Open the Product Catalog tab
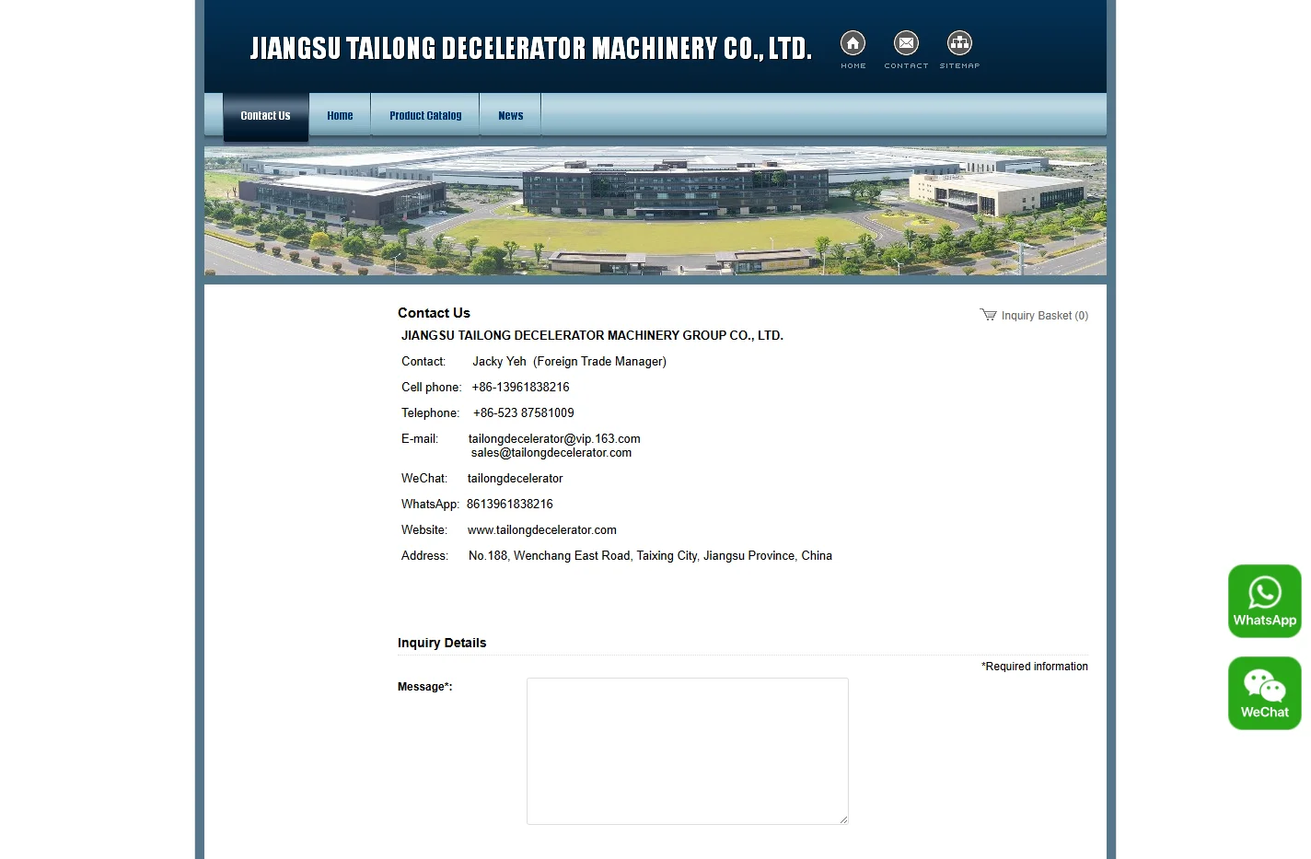This screenshot has height=859, width=1311. click(425, 116)
